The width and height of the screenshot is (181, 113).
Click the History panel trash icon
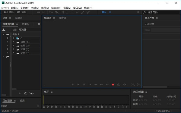click(38, 106)
